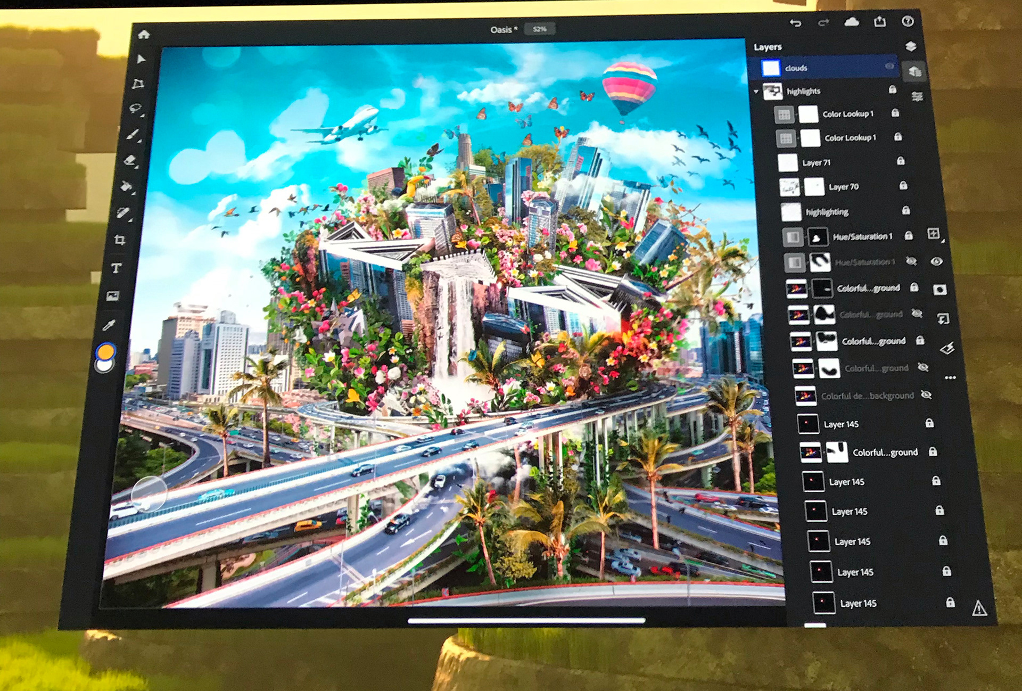Click the Undo arrow

click(795, 23)
